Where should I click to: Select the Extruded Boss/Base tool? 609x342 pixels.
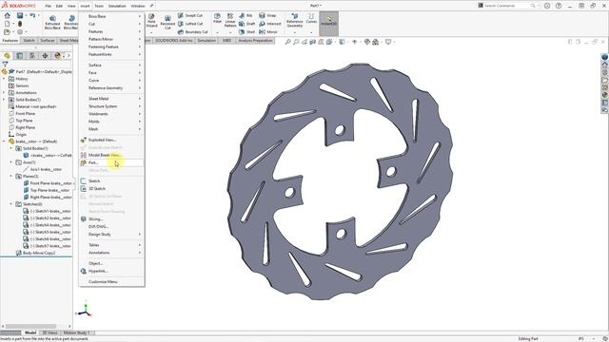point(52,23)
